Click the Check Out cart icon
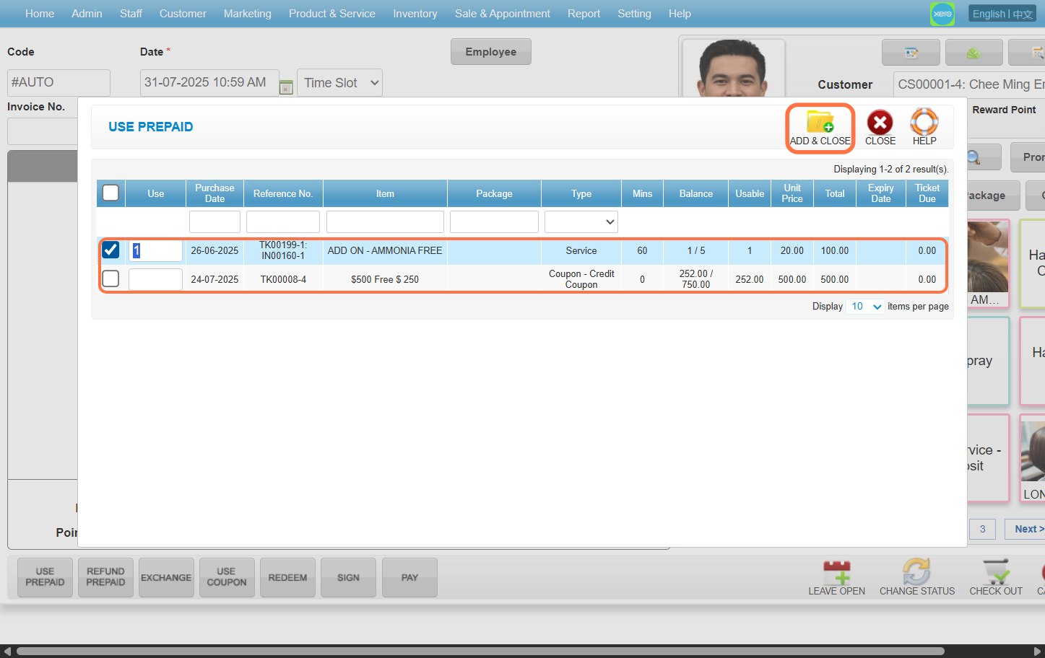The image size is (1045, 658). click(x=996, y=573)
